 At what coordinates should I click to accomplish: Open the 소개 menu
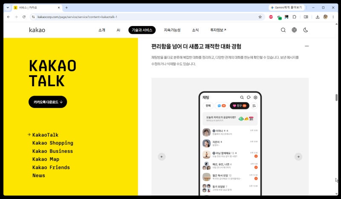click(x=101, y=30)
